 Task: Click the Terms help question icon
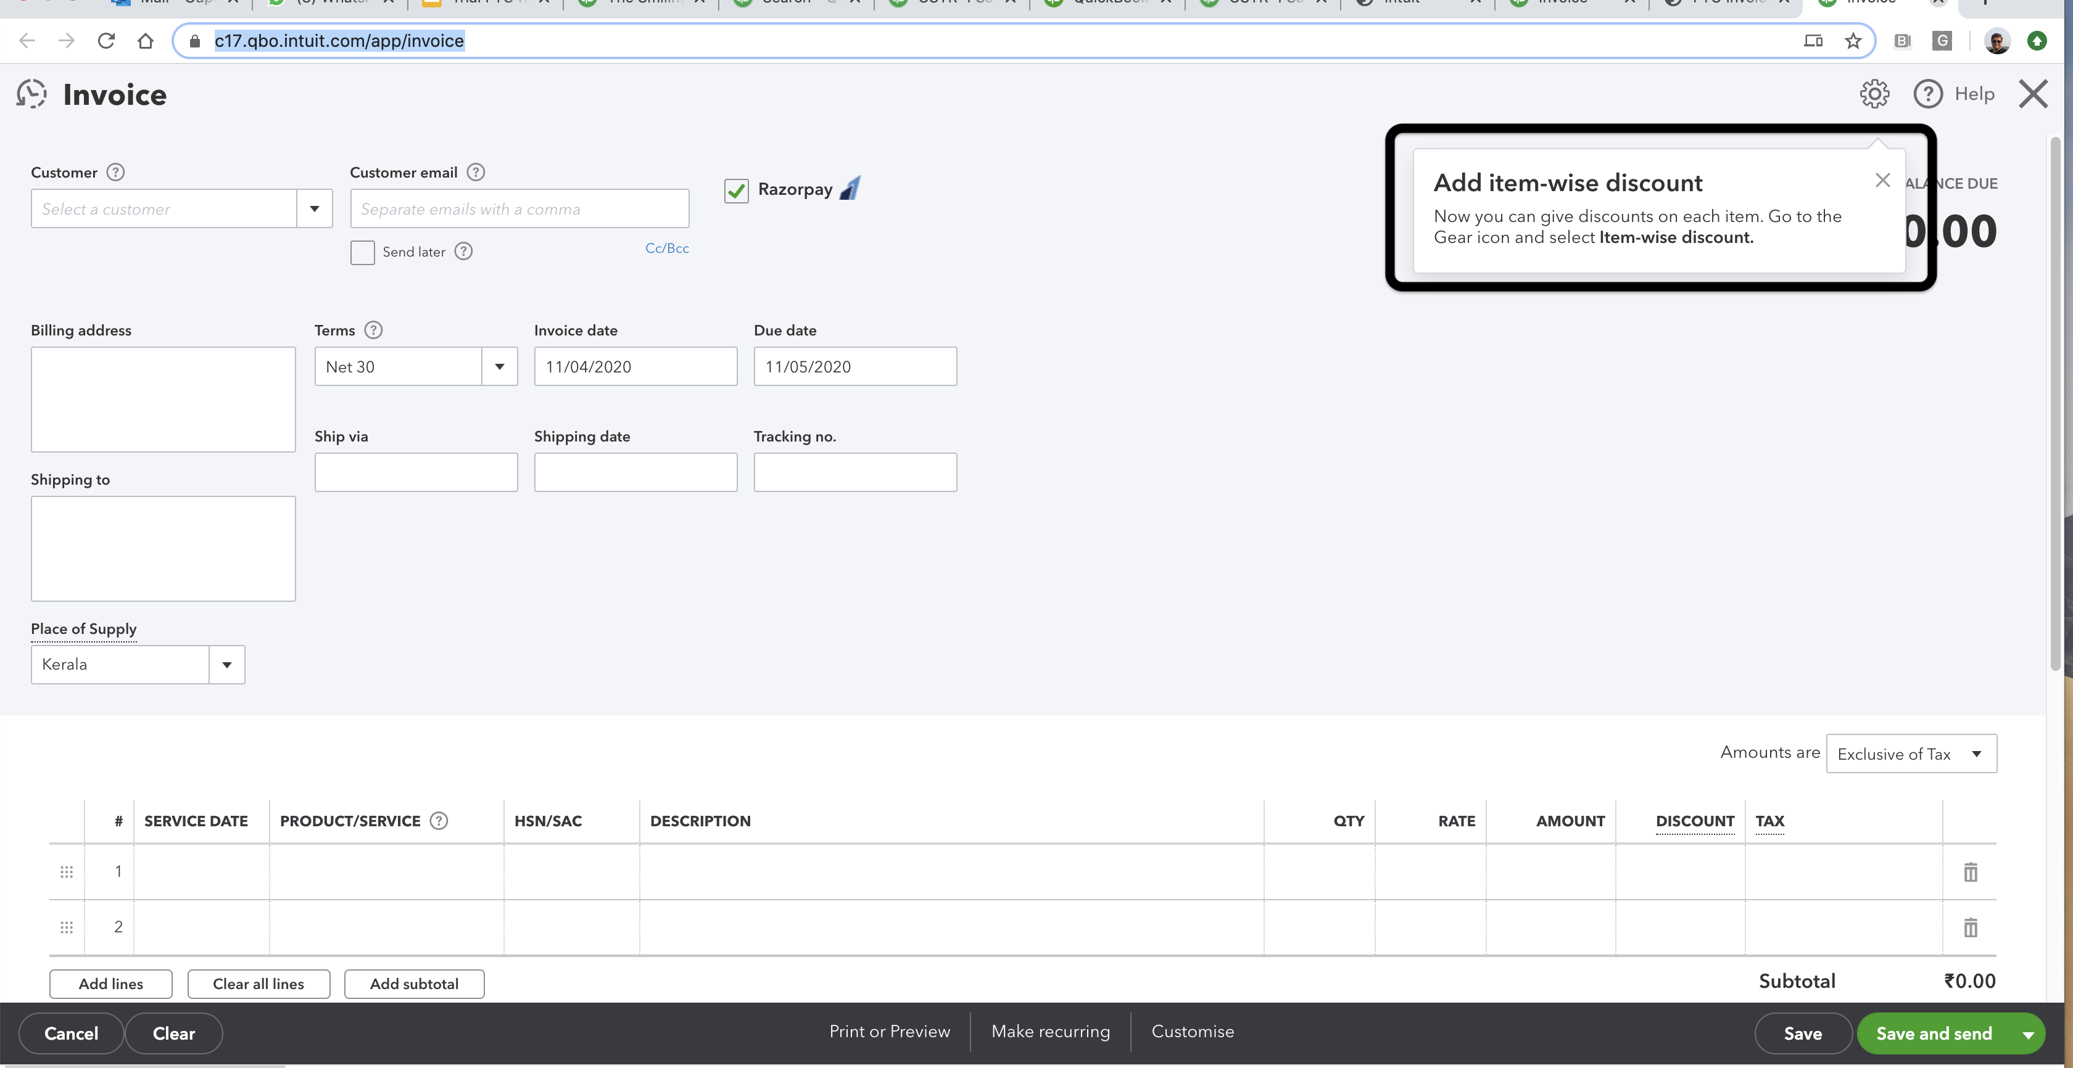click(x=373, y=330)
